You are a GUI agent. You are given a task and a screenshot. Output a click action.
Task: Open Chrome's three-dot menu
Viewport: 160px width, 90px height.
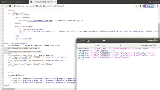point(157,6)
